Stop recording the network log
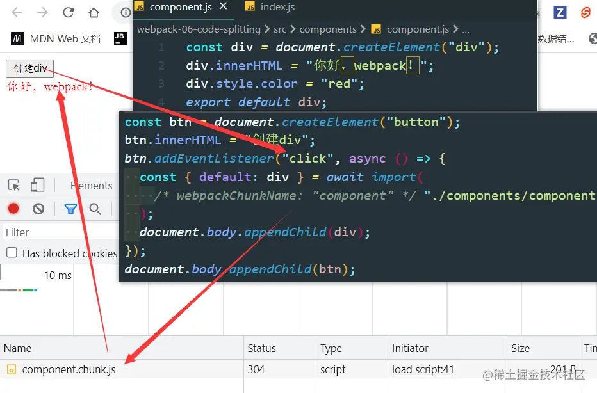 click(13, 209)
